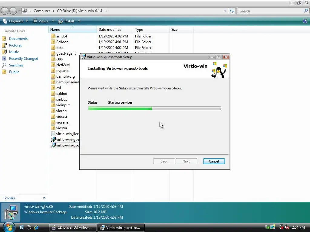
Task: Cancel the Virtio-win-guest-tools installation
Action: coord(214,161)
